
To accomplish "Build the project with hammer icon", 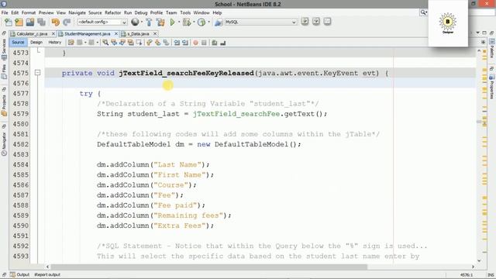I will 149,22.
